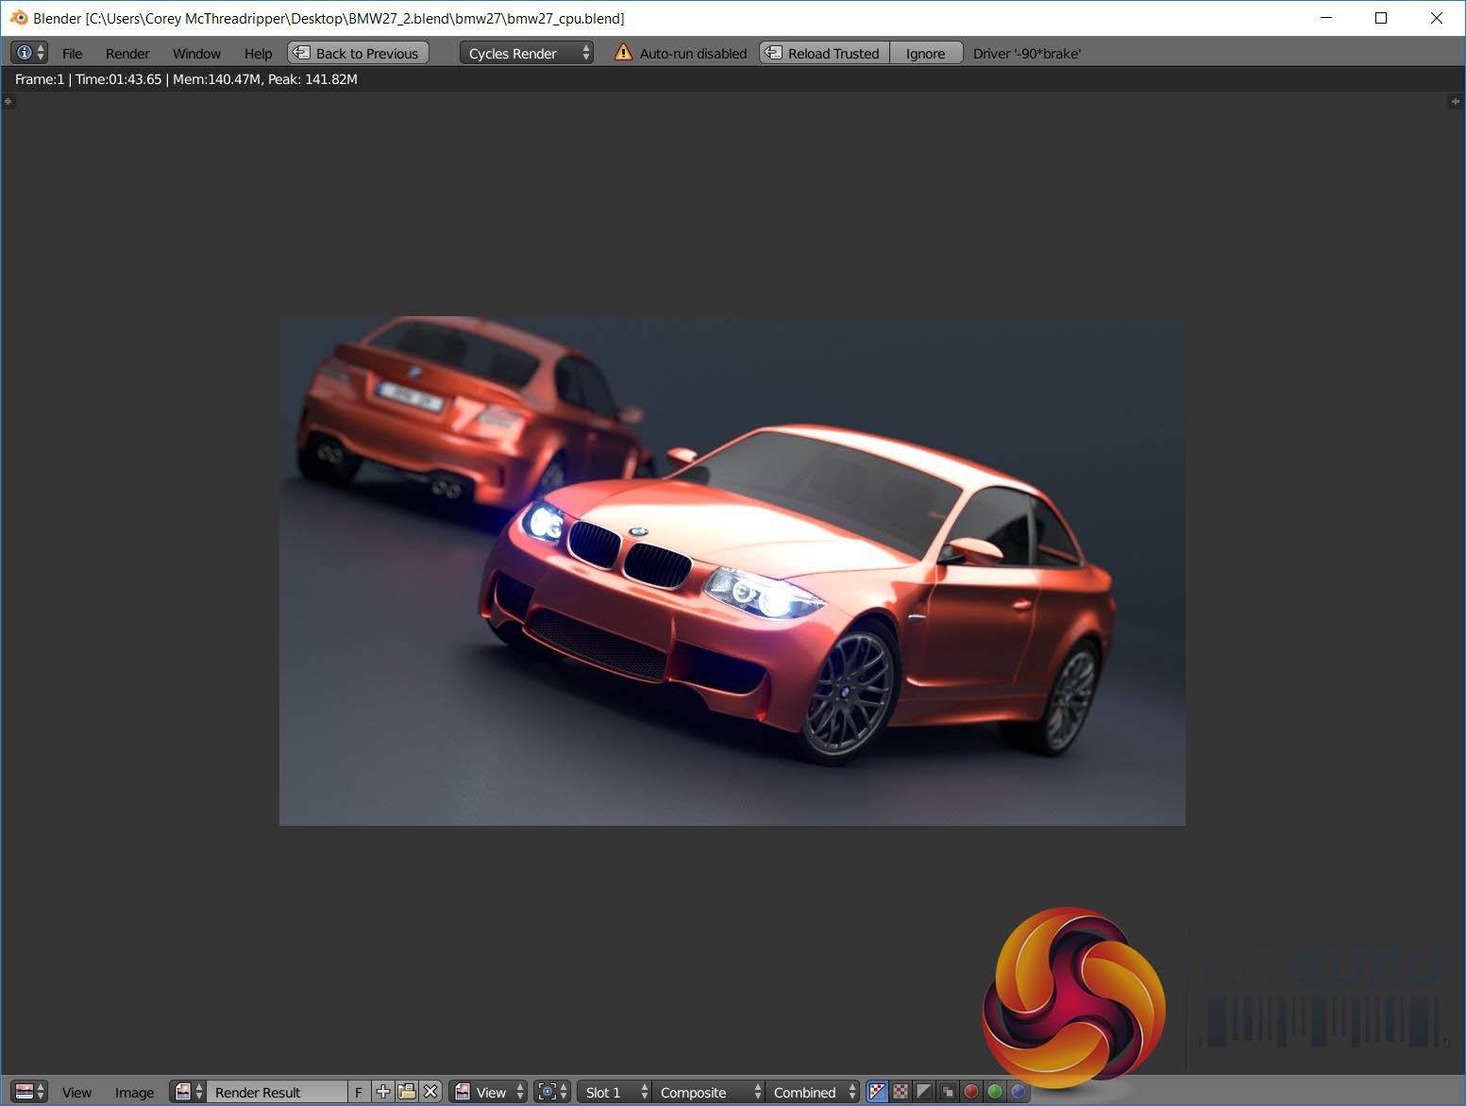Open the Image editor type selector
This screenshot has width=1466, height=1106.
point(29,1092)
